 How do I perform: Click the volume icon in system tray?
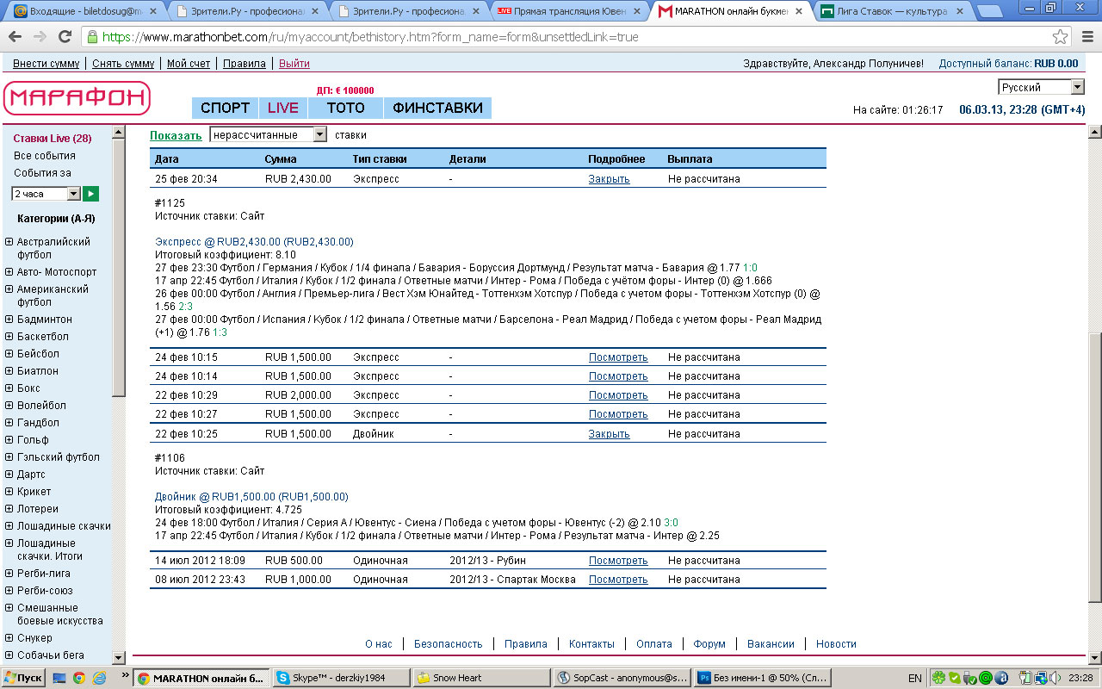pyautogui.click(x=1054, y=678)
